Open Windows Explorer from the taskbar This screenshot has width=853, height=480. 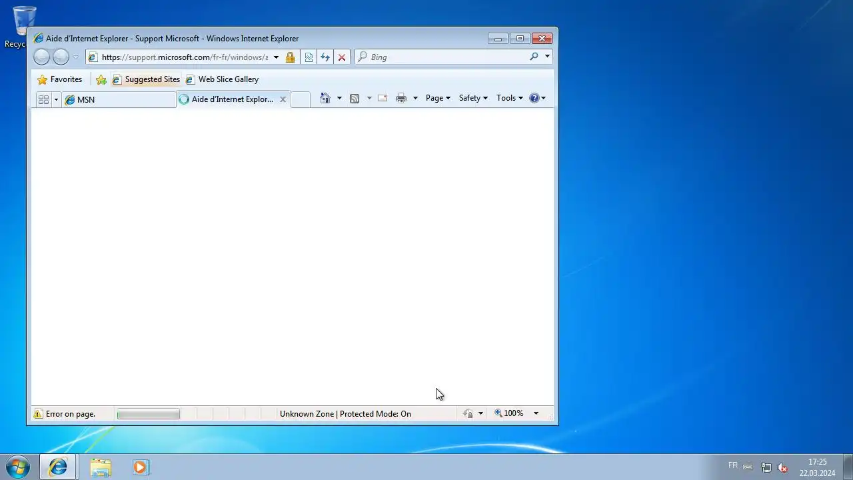pos(101,467)
